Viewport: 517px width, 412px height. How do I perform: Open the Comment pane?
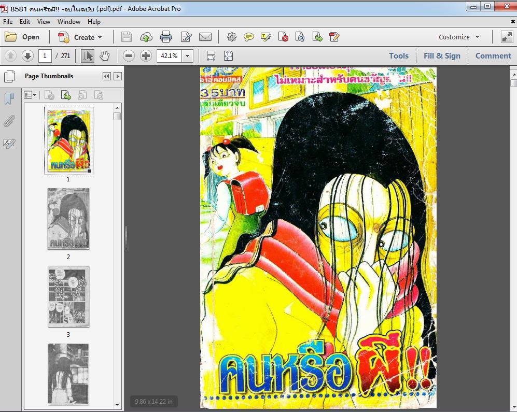493,55
